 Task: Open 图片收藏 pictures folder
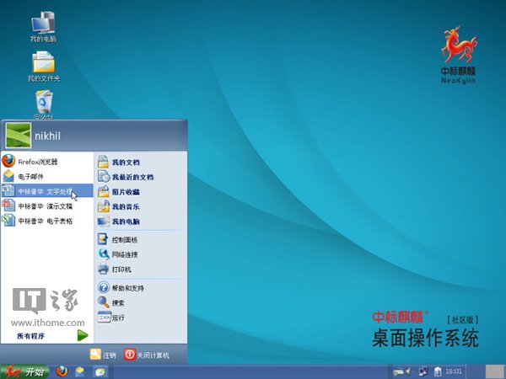125,192
